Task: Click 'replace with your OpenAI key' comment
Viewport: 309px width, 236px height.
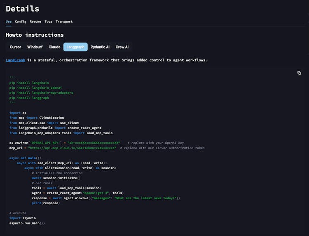Action: 156,143
